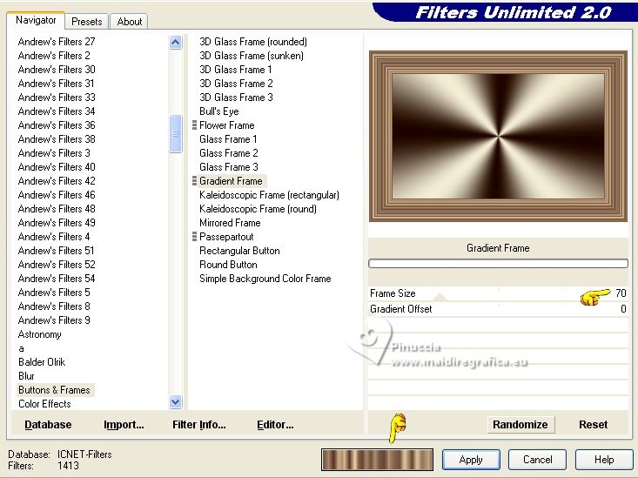Click the Flower Frame row's marker icon
Screen dimensions: 638x478
(194, 125)
